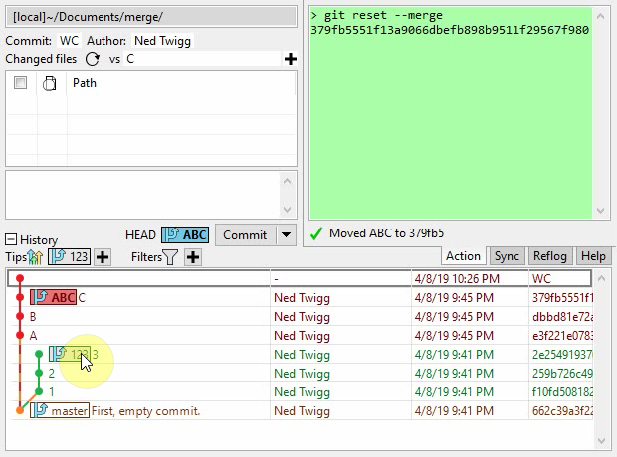
Task: Click the plus icon beside the vs field
Action: point(290,60)
